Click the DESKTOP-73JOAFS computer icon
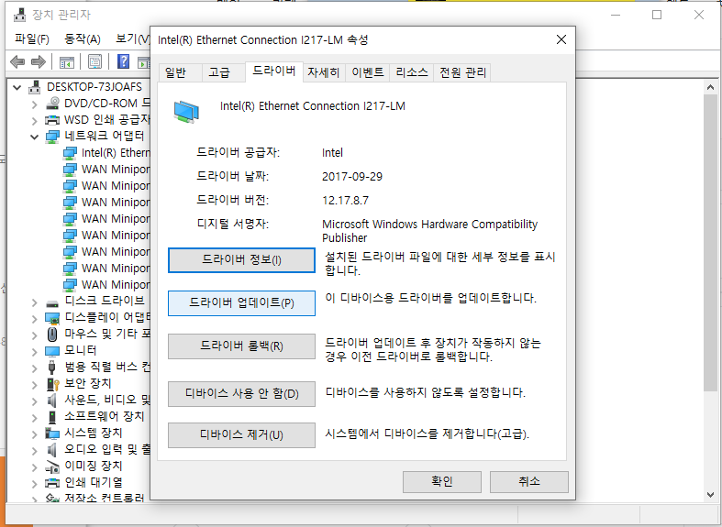 pyautogui.click(x=35, y=87)
